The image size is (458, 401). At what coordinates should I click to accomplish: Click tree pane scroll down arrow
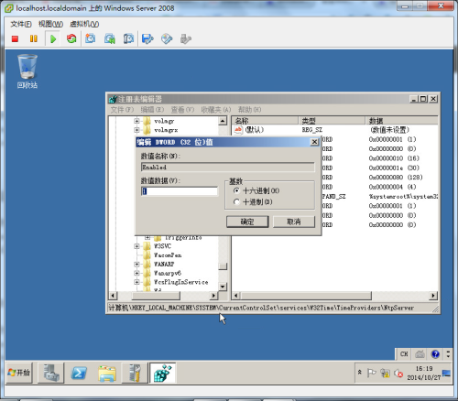(x=223, y=287)
